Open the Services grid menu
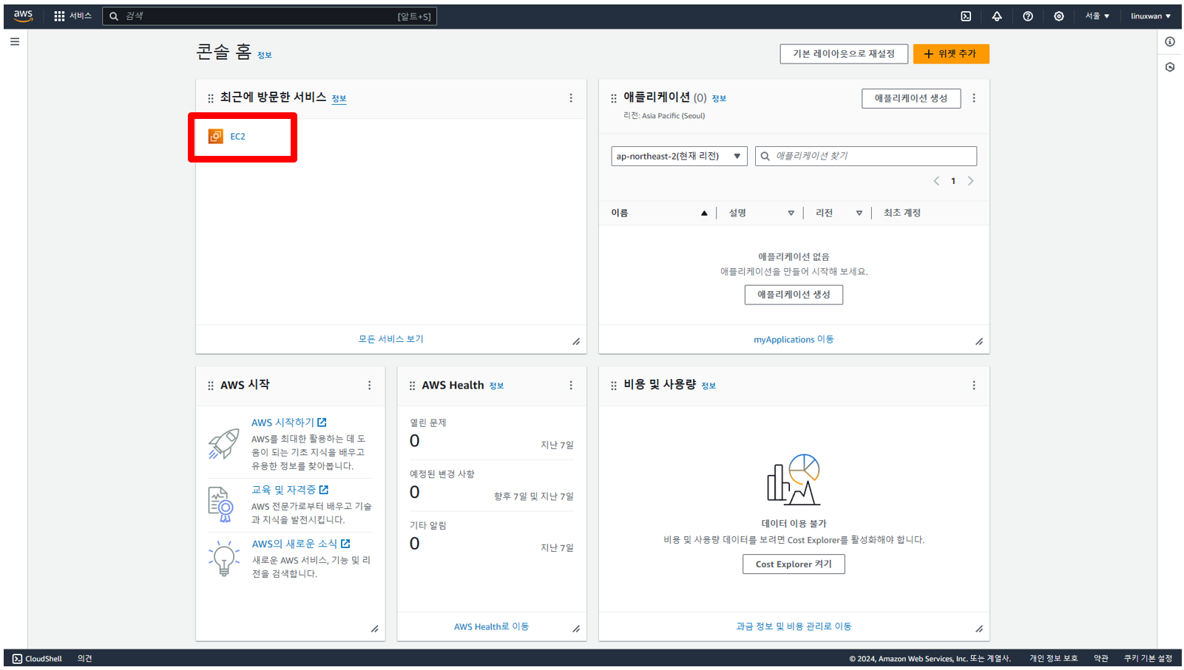 click(x=72, y=16)
